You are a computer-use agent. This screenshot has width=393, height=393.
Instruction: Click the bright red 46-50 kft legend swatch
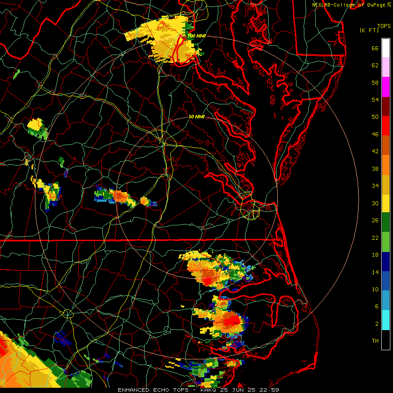pos(386,126)
